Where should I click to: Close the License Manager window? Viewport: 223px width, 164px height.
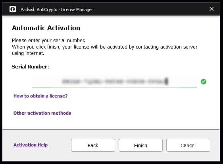211,9
